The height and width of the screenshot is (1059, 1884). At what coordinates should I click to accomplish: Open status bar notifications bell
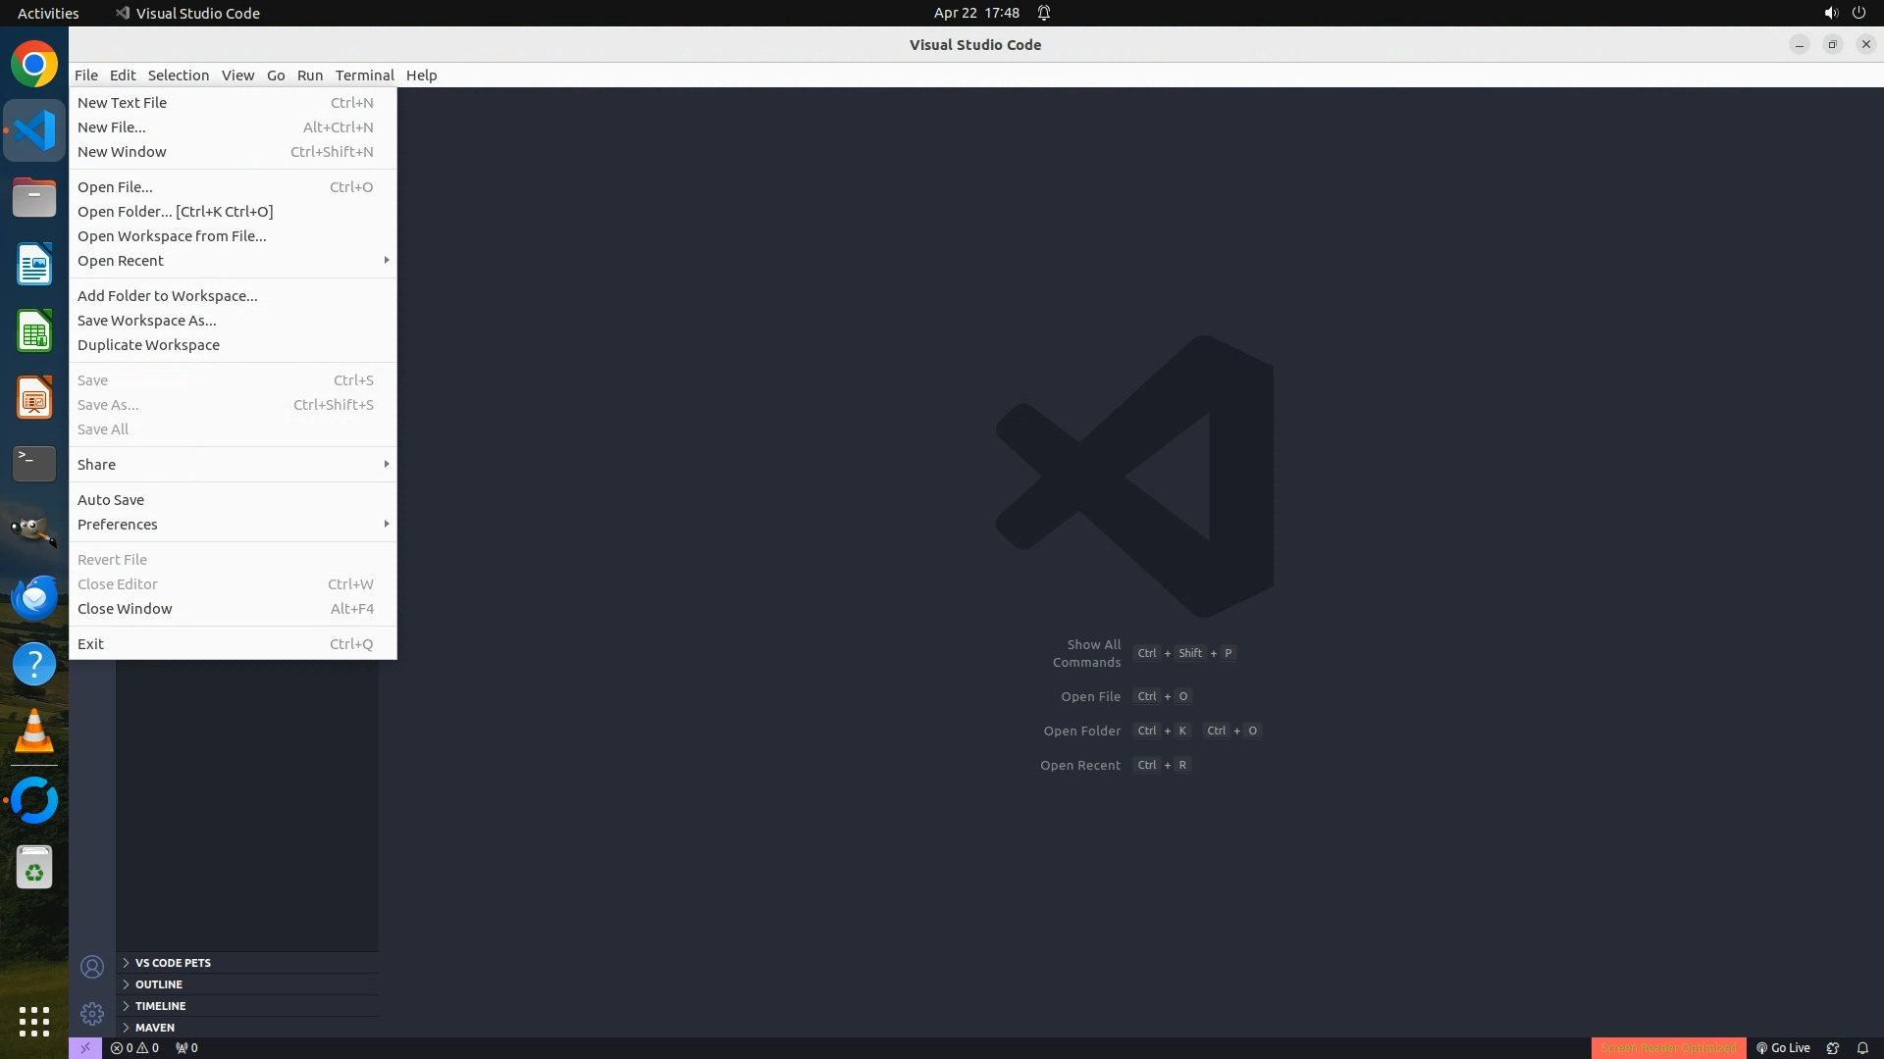click(1862, 1047)
